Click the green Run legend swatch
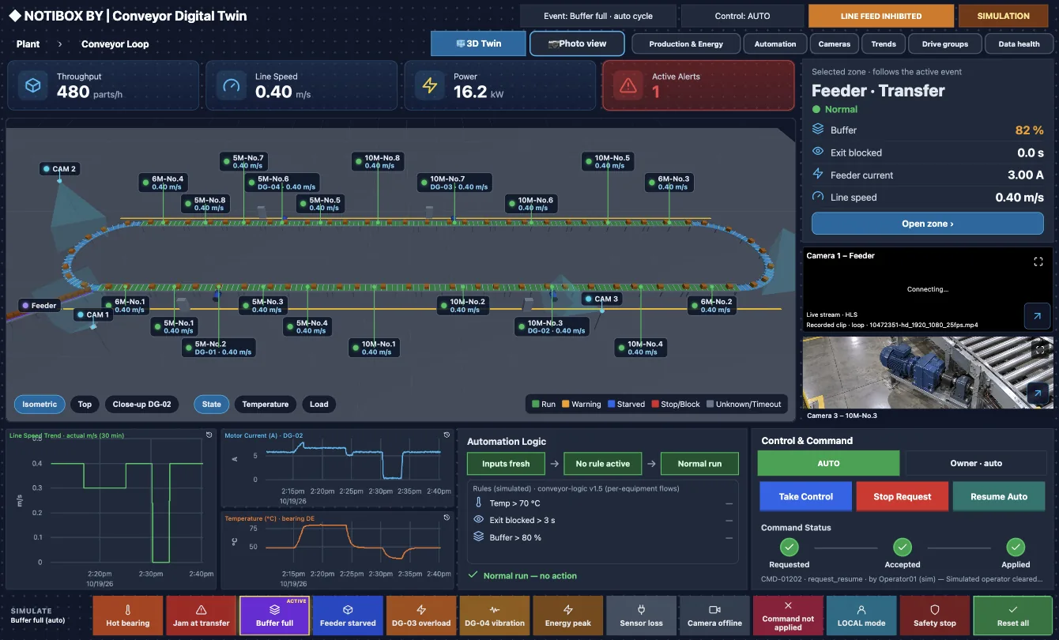1059x640 pixels. [x=536, y=405]
